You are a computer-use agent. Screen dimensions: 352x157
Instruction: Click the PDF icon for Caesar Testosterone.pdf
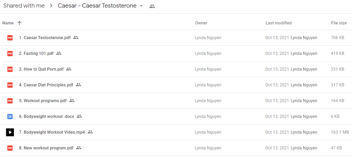point(10,38)
